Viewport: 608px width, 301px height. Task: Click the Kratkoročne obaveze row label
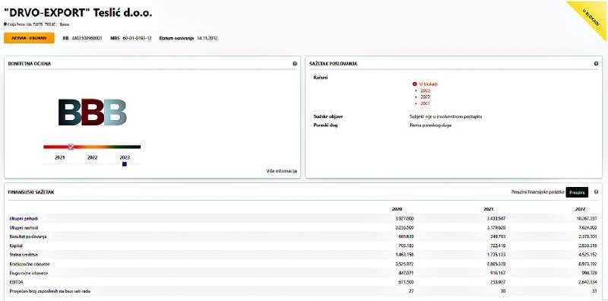click(x=30, y=265)
